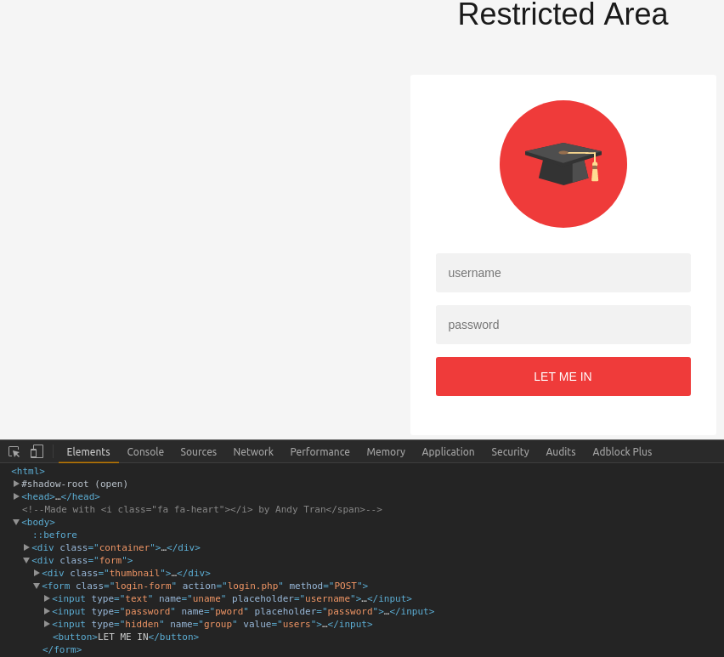Expand the uname text input node

coord(47,598)
